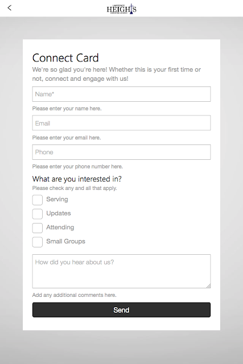Click the welcome paragraph under Connect Card
This screenshot has width=243, height=364.
tap(117, 74)
